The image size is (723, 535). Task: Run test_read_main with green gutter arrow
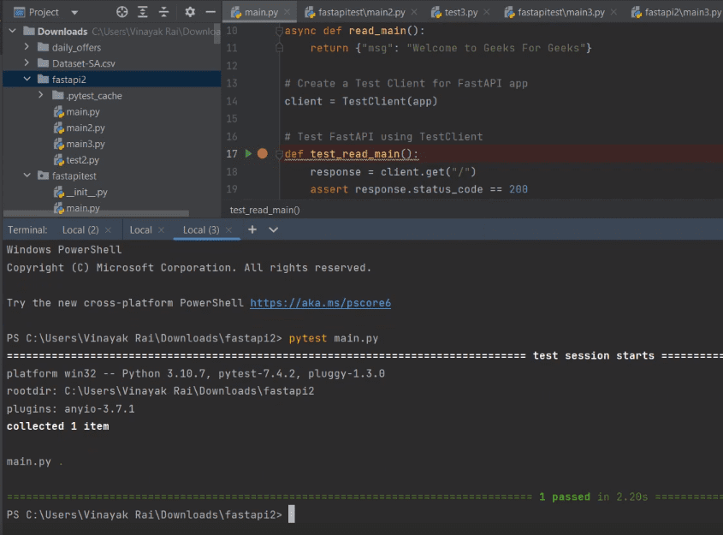(248, 154)
